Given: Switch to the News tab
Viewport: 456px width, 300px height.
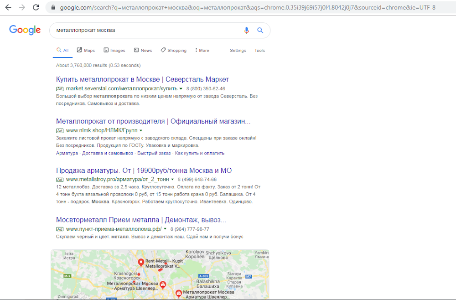Looking at the screenshot, I should [x=143, y=50].
